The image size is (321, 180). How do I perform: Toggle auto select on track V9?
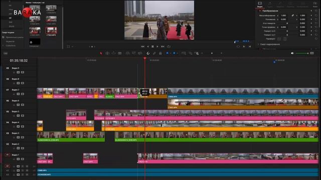pos(18,72)
